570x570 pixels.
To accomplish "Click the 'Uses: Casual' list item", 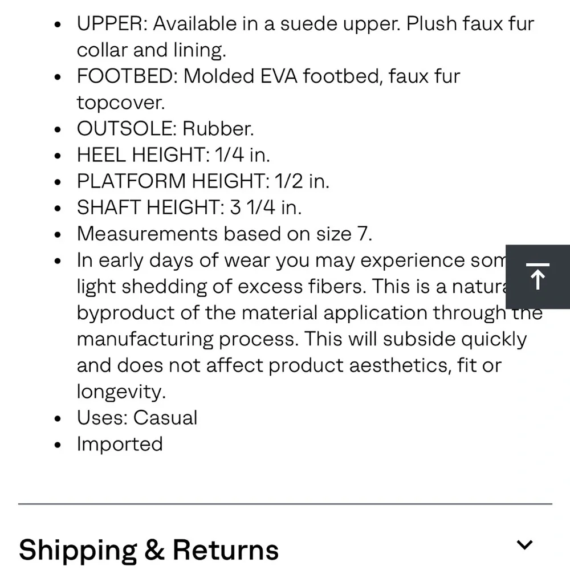I will (x=137, y=418).
